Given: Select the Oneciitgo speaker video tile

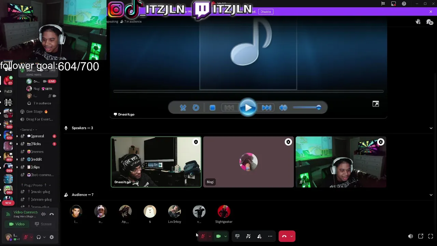Looking at the screenshot, I should (156, 162).
